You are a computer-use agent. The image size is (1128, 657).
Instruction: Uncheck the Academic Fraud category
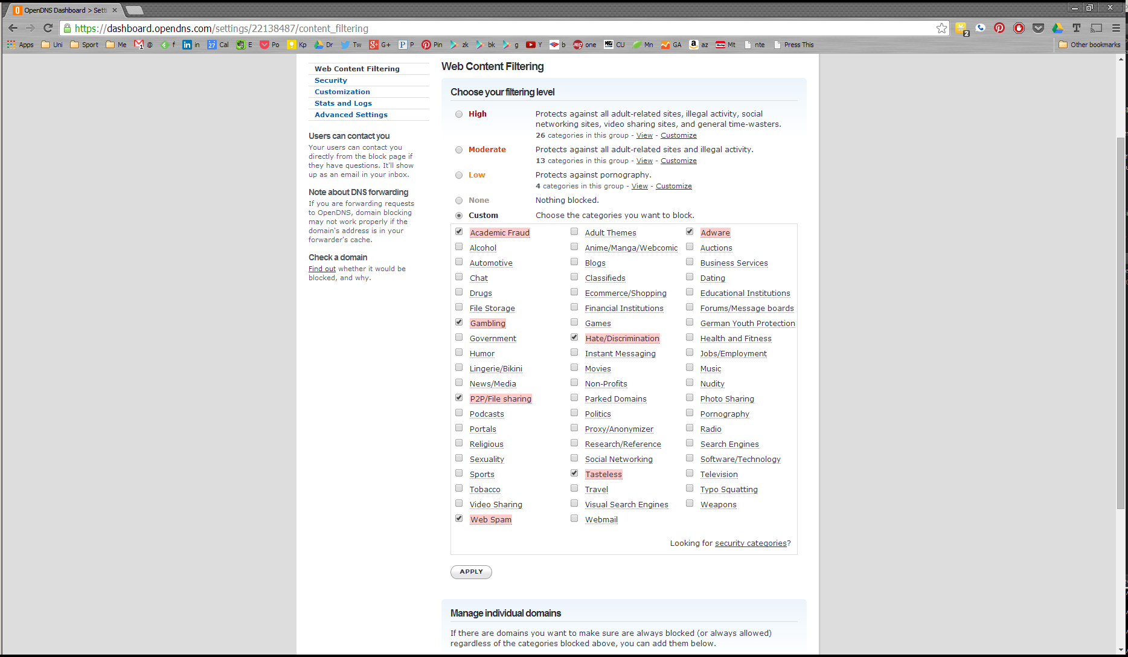pyautogui.click(x=459, y=232)
